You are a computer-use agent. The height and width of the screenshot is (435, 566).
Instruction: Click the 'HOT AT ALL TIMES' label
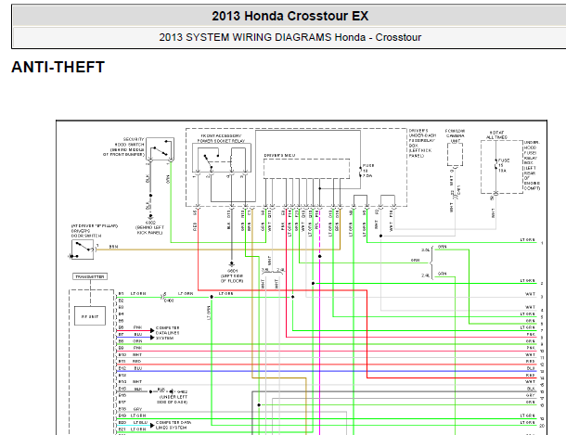point(496,134)
